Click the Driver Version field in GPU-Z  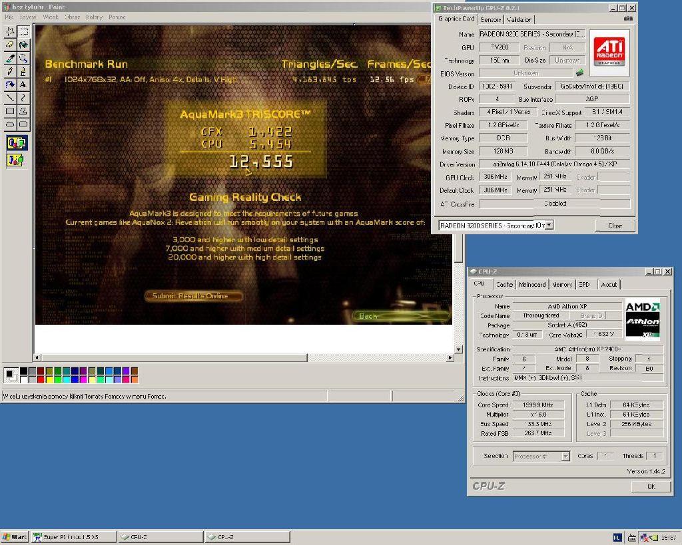555,164
